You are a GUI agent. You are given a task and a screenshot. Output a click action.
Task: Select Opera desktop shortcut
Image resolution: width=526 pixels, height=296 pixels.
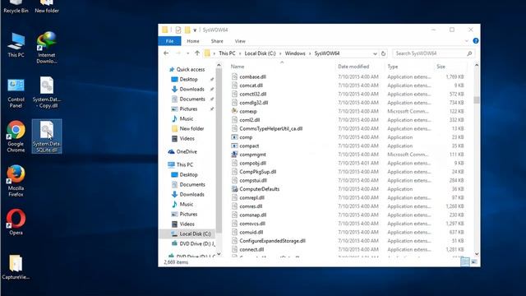pyautogui.click(x=16, y=222)
